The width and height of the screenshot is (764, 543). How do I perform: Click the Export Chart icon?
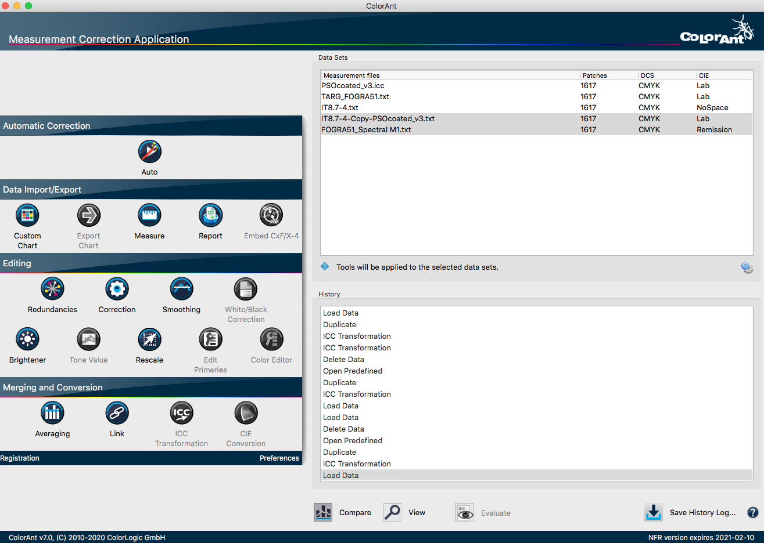(89, 215)
